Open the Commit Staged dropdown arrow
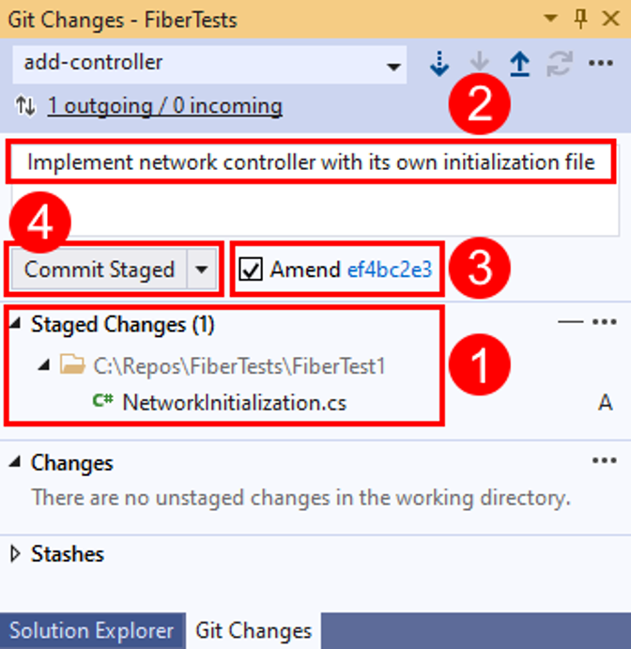631x649 pixels. pos(203,270)
